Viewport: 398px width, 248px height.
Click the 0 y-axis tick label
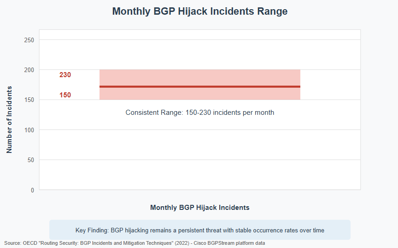pos(33,190)
